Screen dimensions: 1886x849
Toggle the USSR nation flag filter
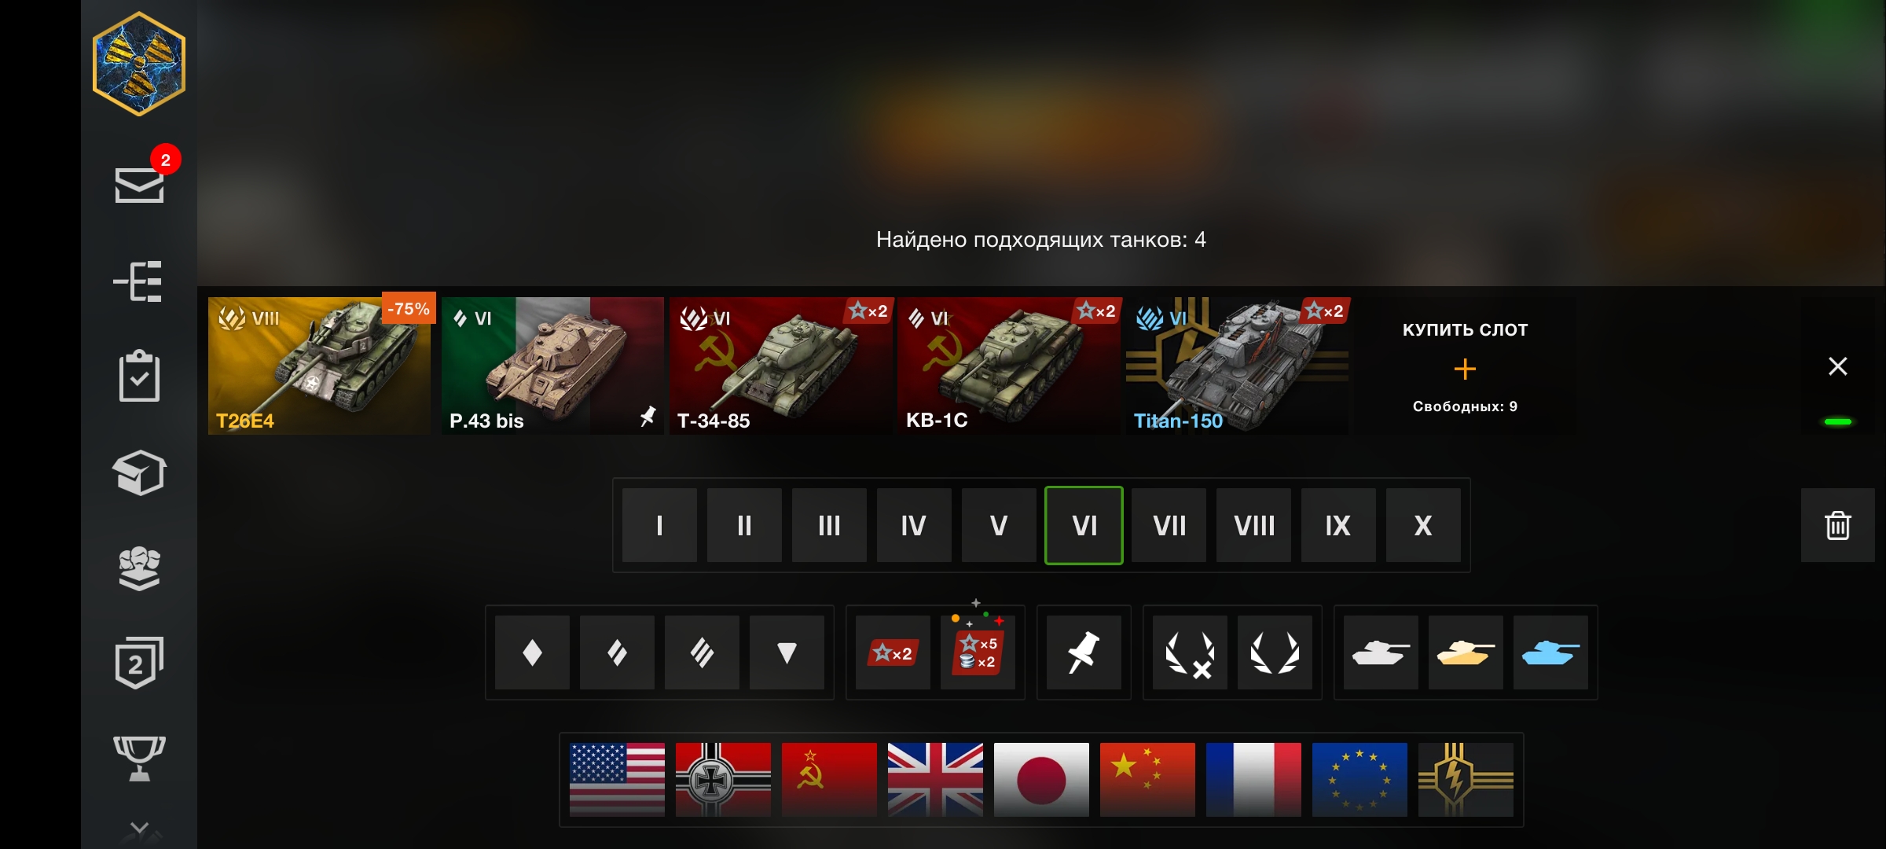[829, 779]
